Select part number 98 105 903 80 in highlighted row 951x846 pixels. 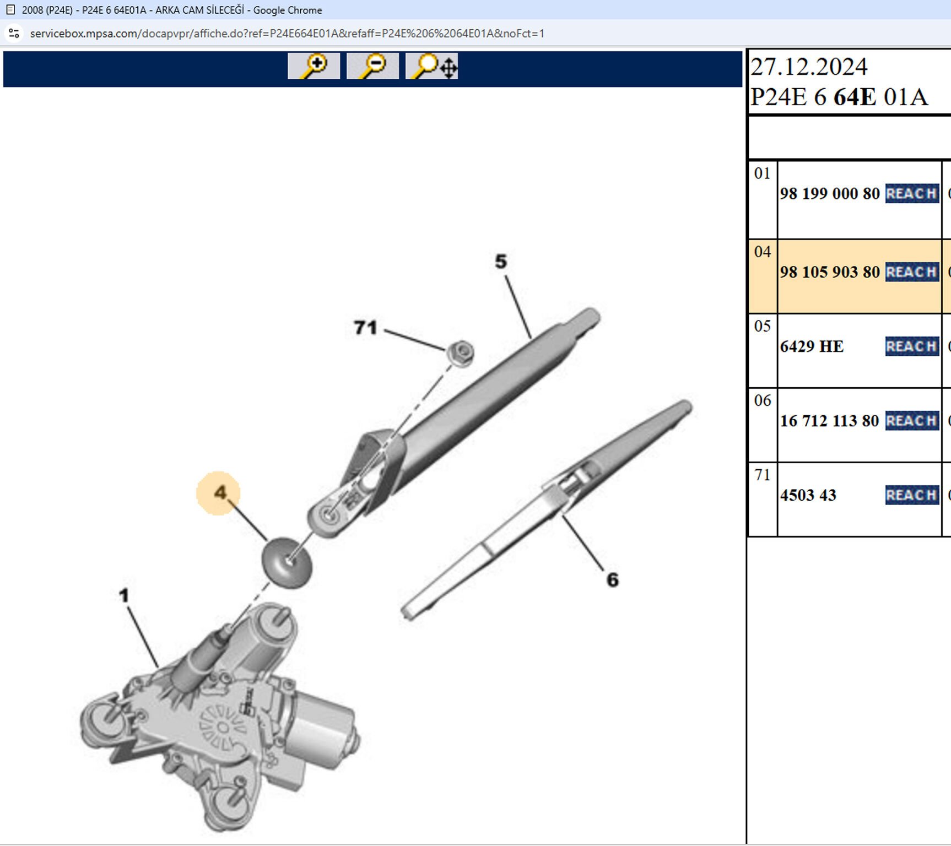pyautogui.click(x=829, y=272)
